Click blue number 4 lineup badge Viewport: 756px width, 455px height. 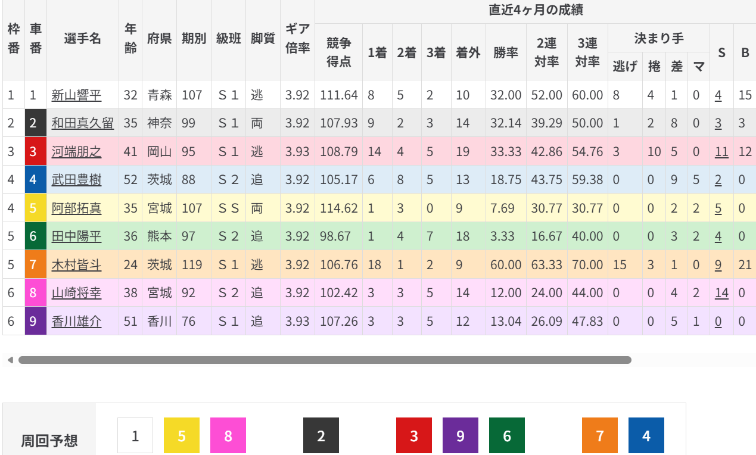coord(646,436)
